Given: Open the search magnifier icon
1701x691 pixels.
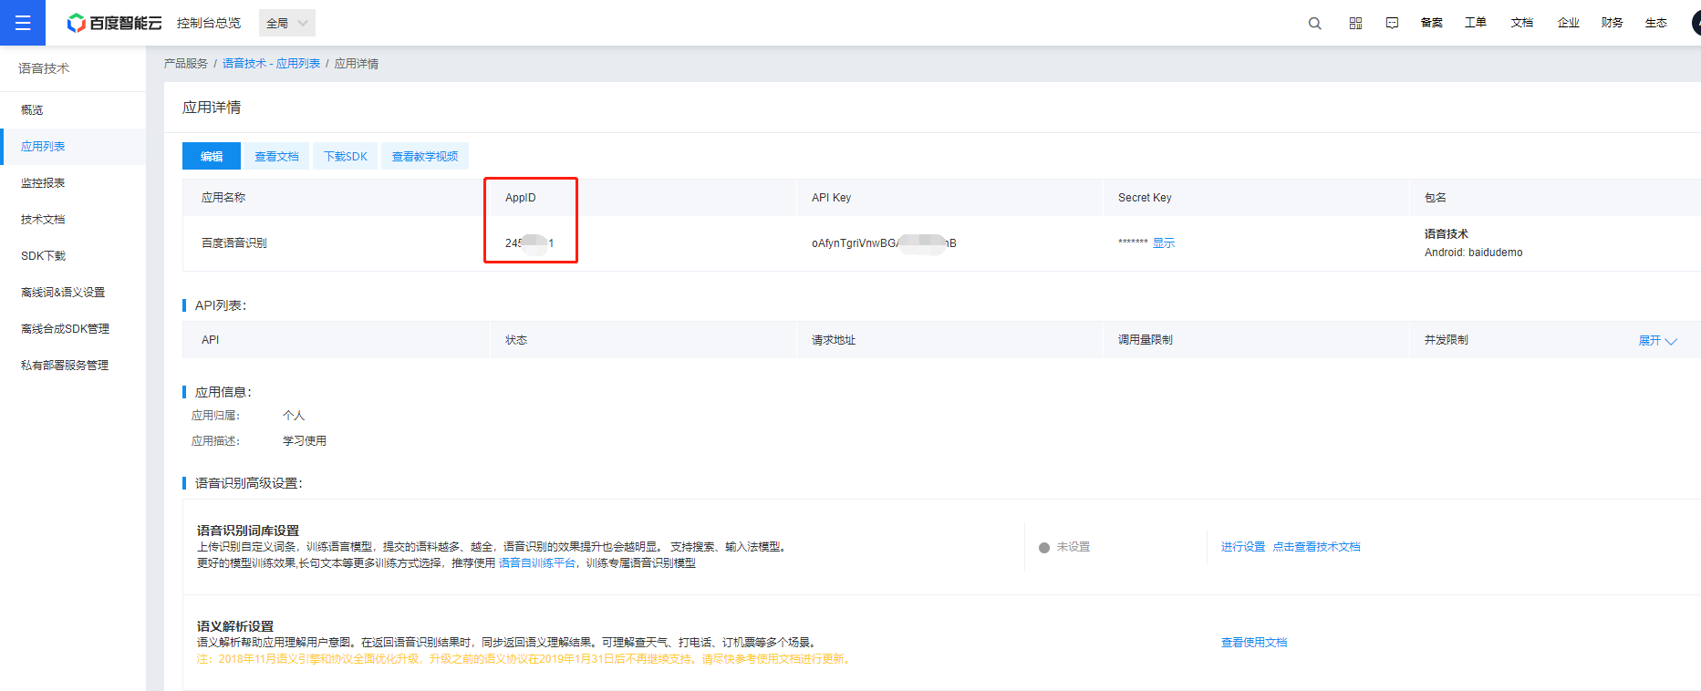Looking at the screenshot, I should coord(1314,23).
